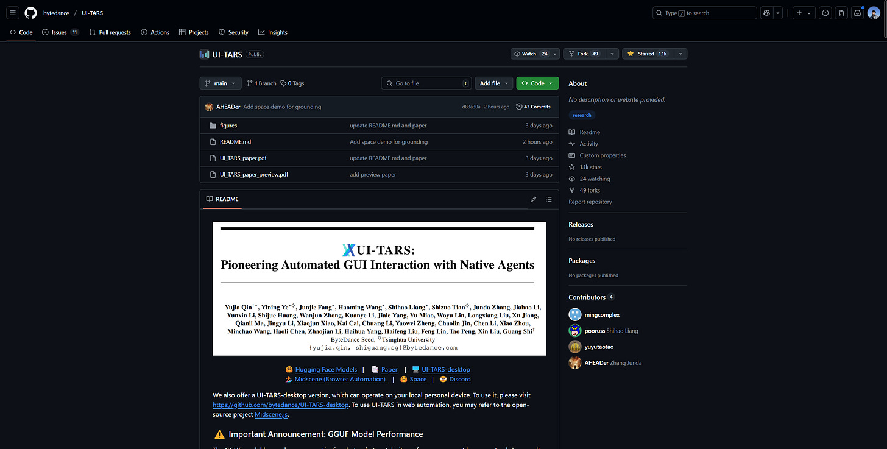Open the Security tab

233,32
